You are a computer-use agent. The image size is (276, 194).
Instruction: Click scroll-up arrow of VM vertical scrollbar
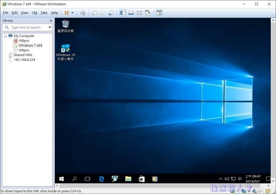pyautogui.click(x=273, y=20)
